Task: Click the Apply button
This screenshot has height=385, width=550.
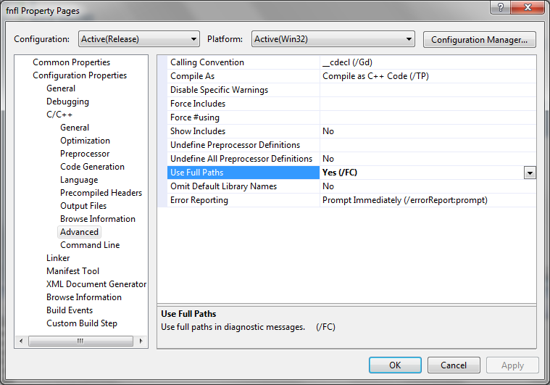Action: 512,365
